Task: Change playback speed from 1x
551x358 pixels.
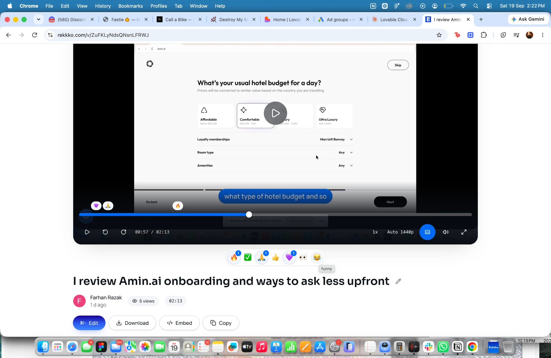Action: [375, 232]
